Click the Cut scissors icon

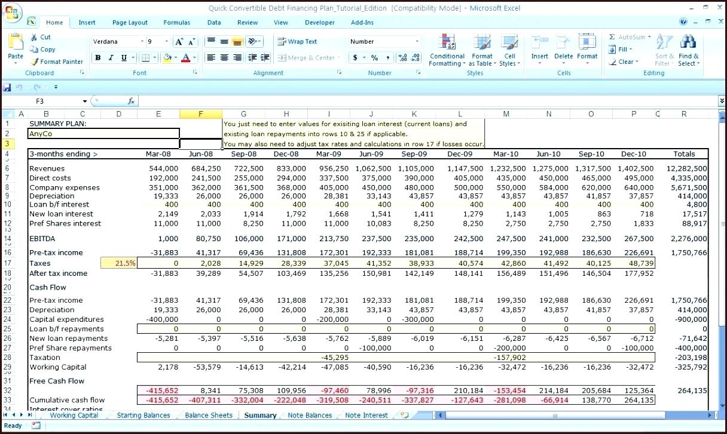point(34,37)
